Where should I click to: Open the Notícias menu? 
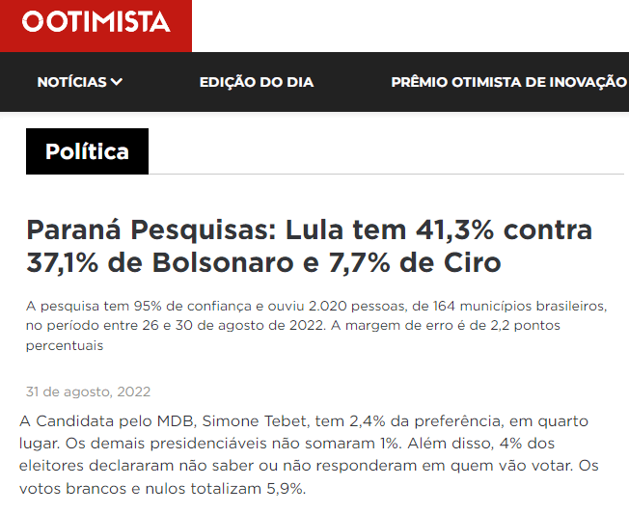click(x=72, y=82)
